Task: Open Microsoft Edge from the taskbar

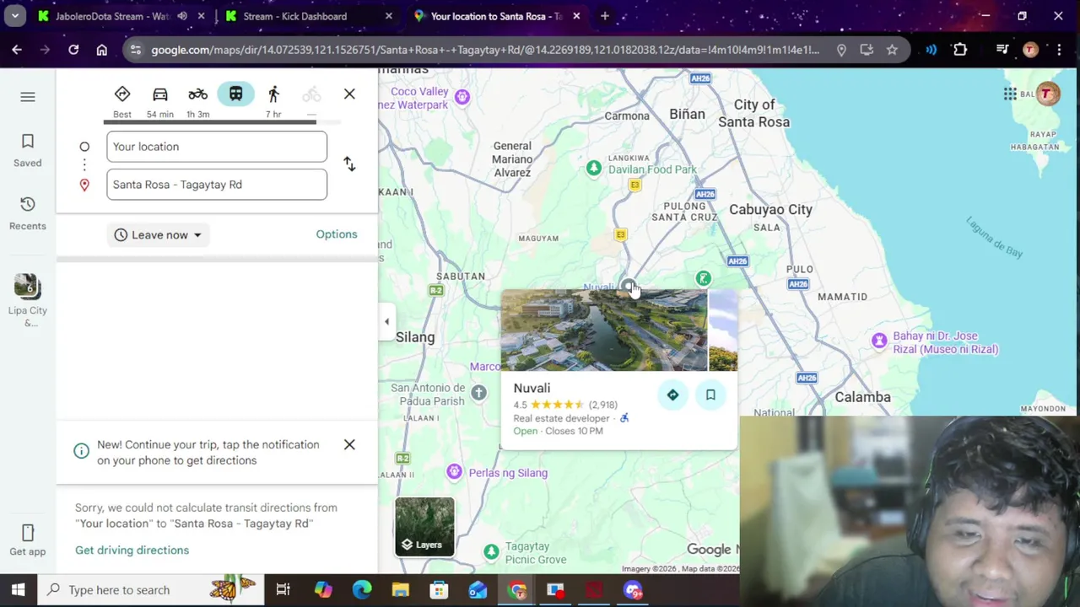Action: point(362,590)
